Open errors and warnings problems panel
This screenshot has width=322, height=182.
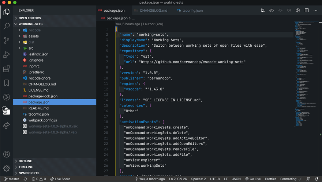pos(39,179)
